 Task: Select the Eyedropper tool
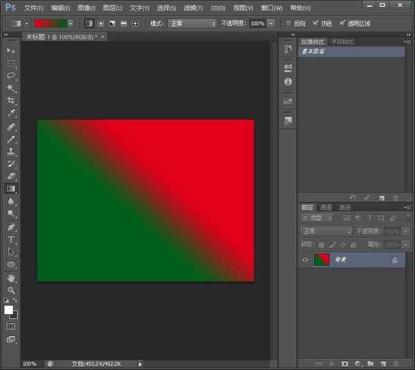(x=11, y=113)
